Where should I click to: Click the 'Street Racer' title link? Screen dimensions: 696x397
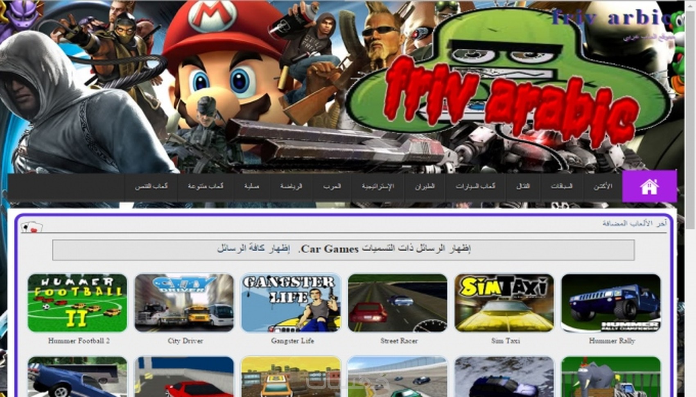pos(399,341)
